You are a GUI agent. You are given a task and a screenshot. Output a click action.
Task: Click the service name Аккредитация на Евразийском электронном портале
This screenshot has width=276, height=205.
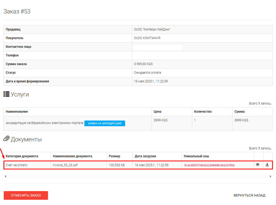[45, 123]
